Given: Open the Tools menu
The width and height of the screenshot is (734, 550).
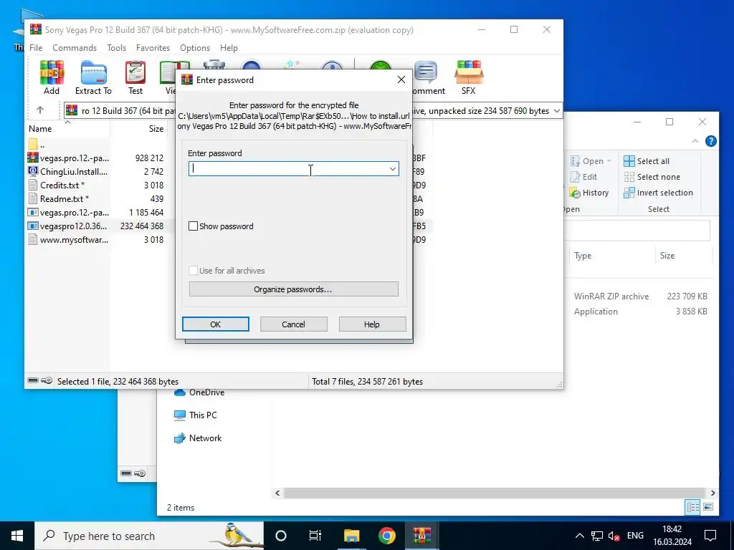Looking at the screenshot, I should (116, 48).
